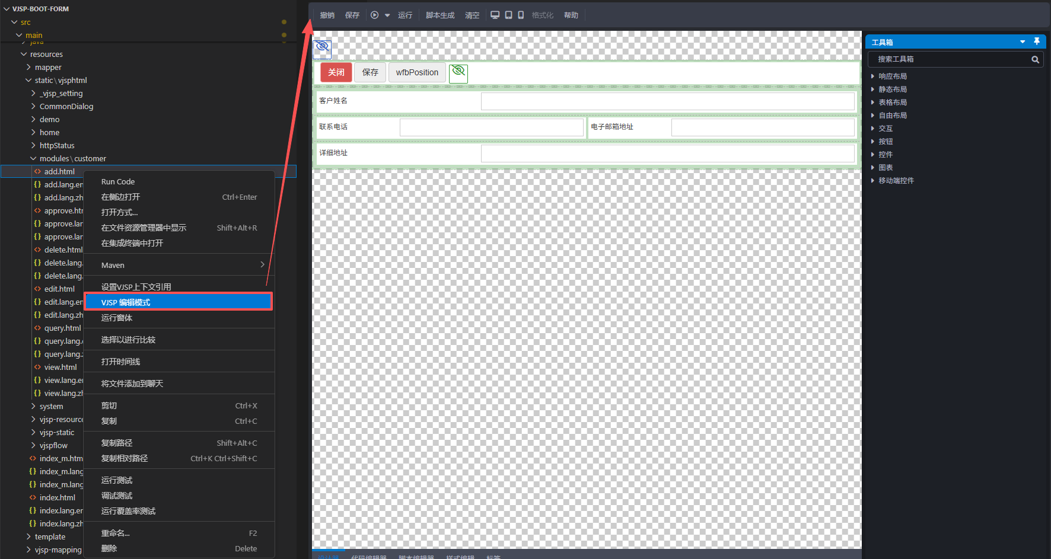This screenshot has height=559, width=1051.
Task: Toggle the green hidden-eye control after wfbPosition
Action: click(458, 72)
